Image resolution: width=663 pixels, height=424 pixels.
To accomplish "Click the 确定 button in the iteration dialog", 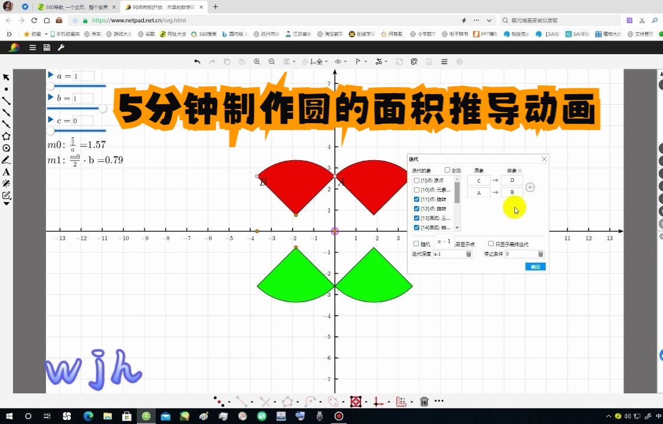I will coord(534,266).
